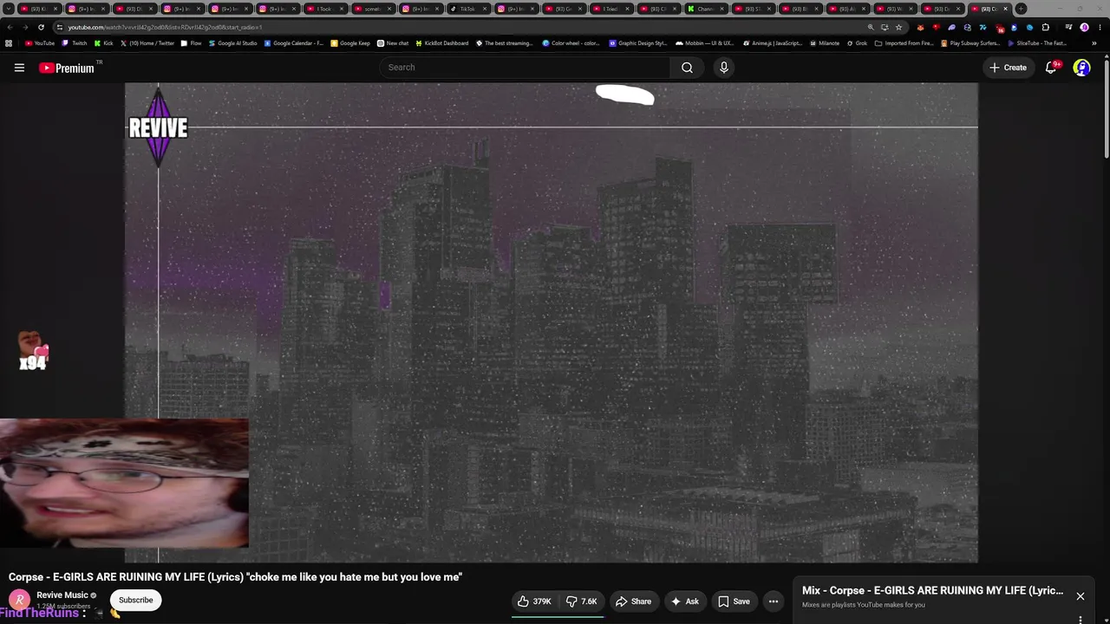
Task: Click in the YouTube search field
Action: (525, 68)
